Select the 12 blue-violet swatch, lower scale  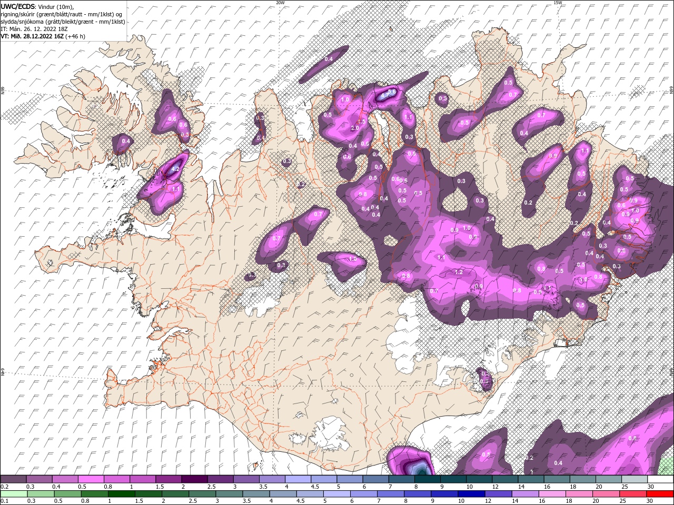pyautogui.click(x=498, y=494)
